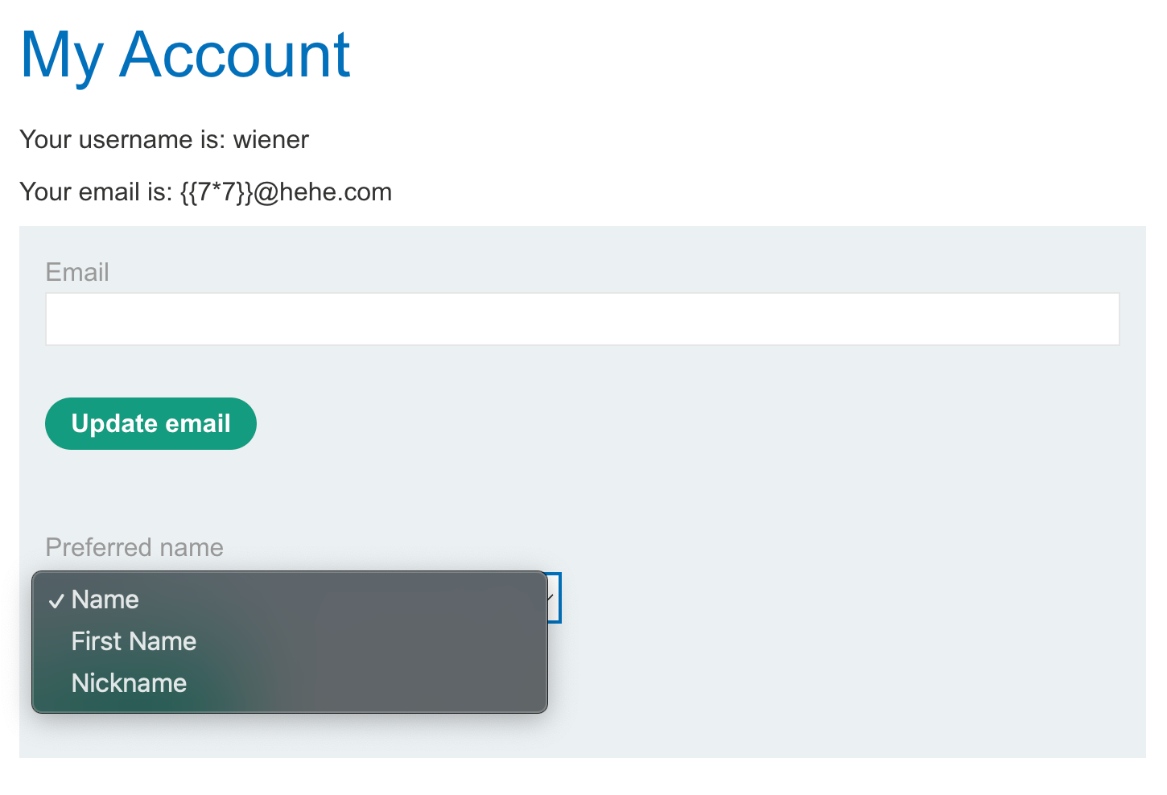The width and height of the screenshot is (1167, 795).
Task: Choose First Name from the dropdown list
Action: point(134,641)
